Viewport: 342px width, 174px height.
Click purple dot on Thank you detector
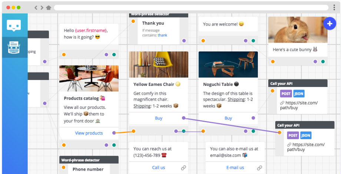(x=184, y=41)
